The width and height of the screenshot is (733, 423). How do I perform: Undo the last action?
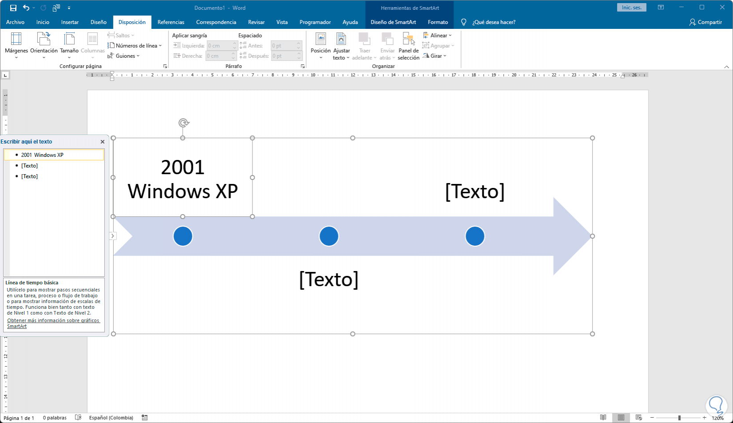(26, 8)
